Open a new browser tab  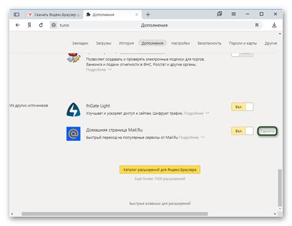(148, 14)
